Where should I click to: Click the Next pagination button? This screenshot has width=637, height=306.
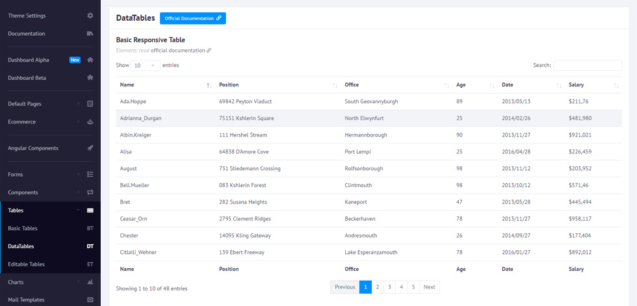[430, 287]
